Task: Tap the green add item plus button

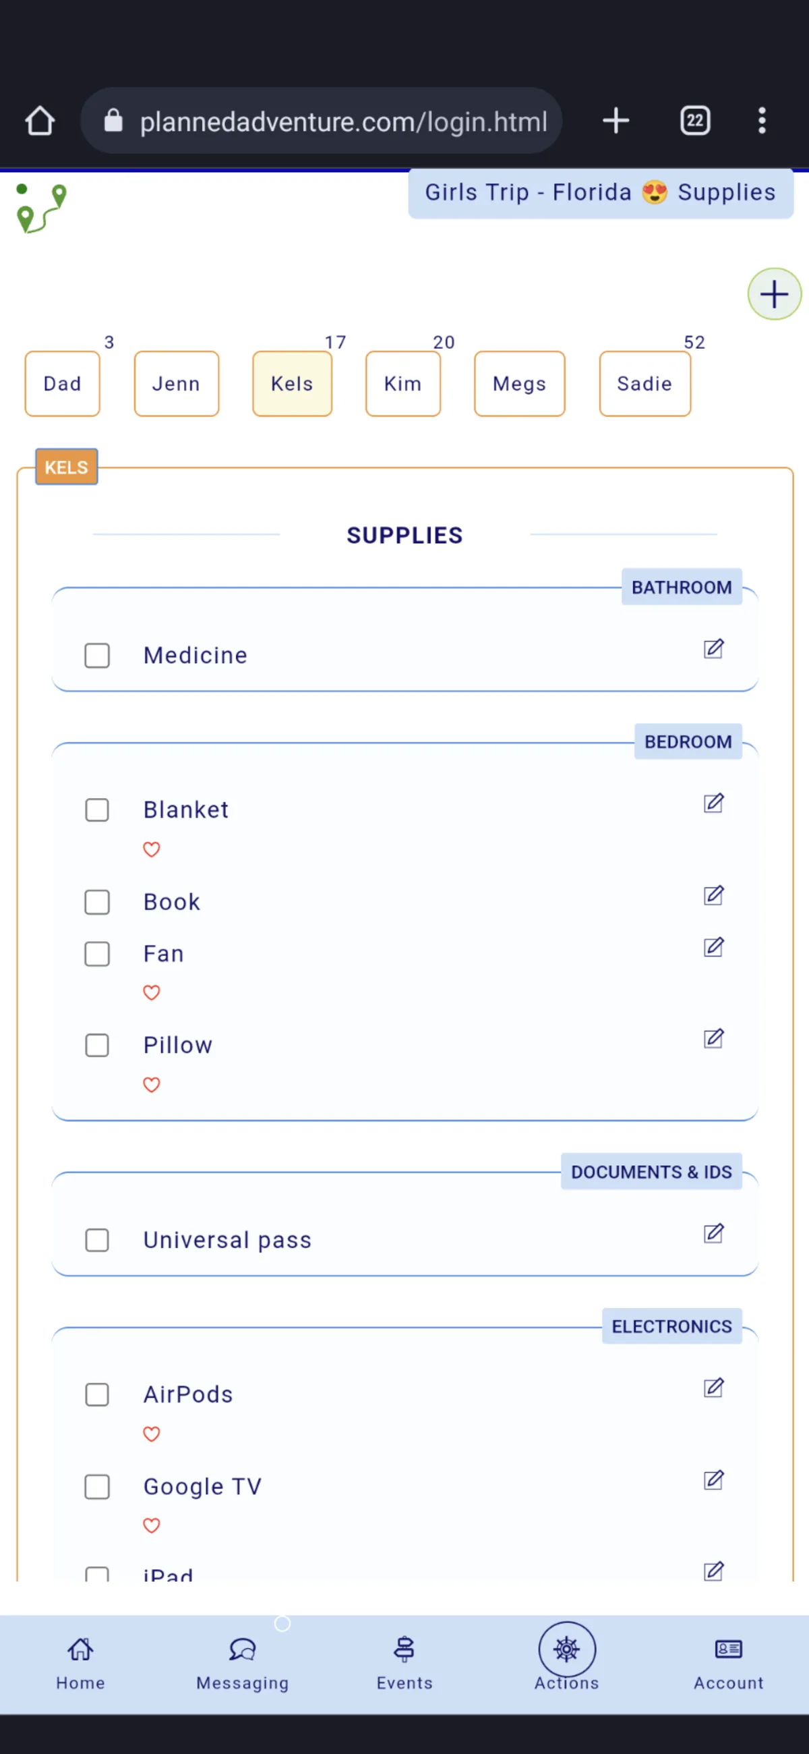Action: 774,294
